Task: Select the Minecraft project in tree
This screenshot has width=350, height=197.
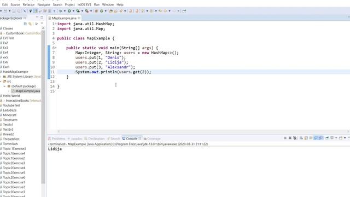Action: tap(10, 115)
